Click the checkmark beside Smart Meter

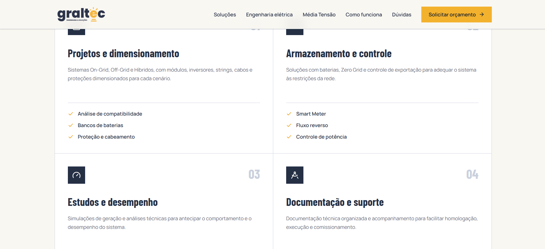tap(289, 114)
